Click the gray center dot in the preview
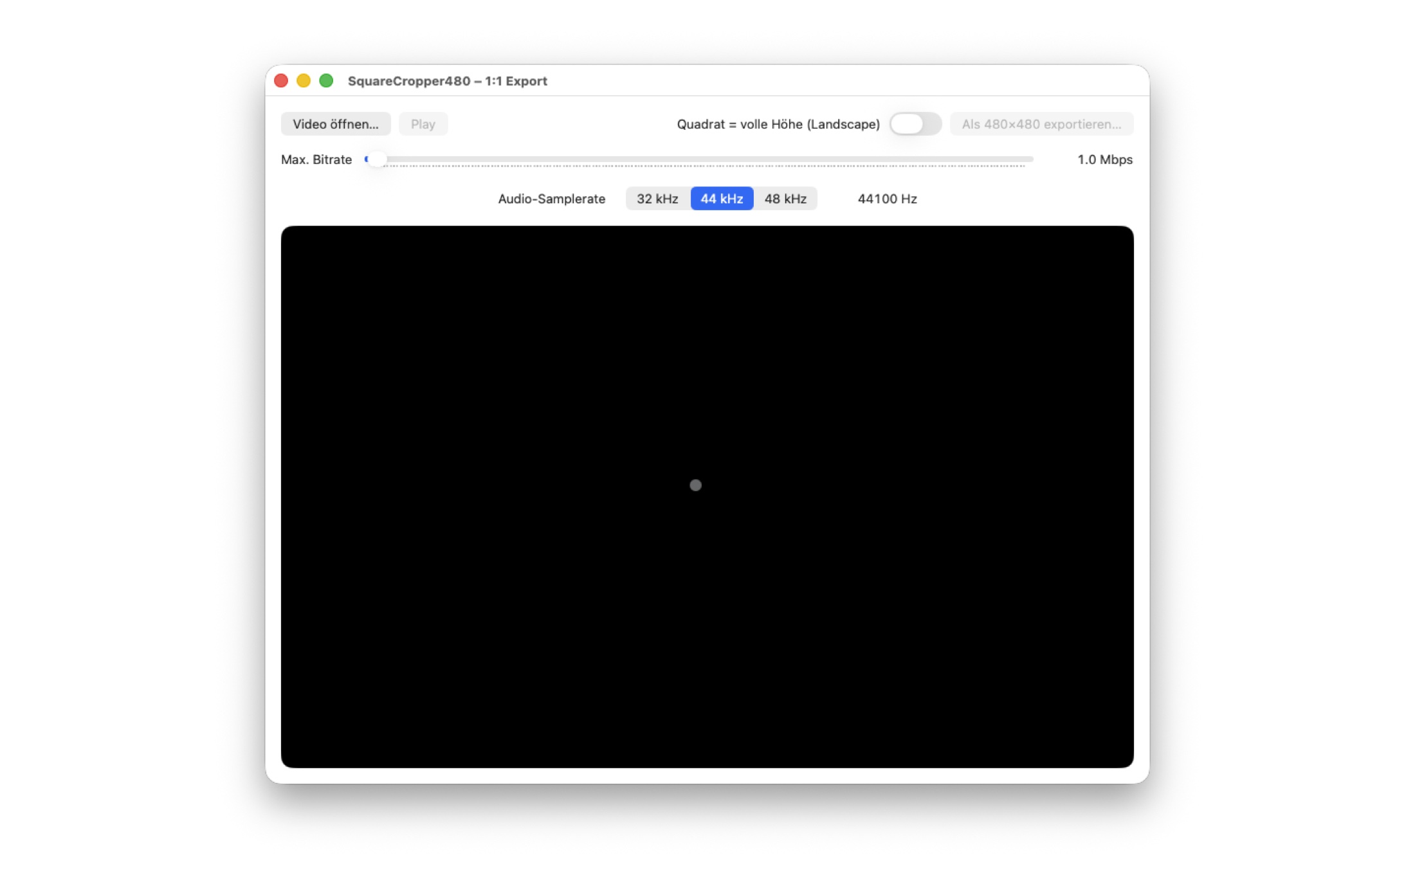The image size is (1415, 884). coord(695,485)
